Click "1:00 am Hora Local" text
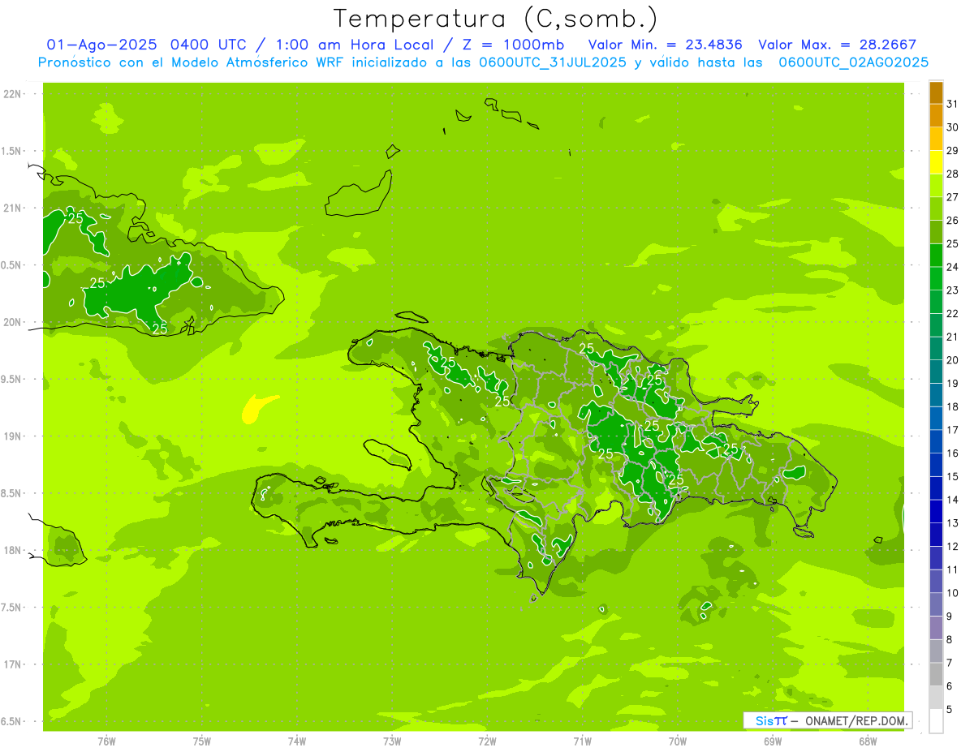 (353, 45)
